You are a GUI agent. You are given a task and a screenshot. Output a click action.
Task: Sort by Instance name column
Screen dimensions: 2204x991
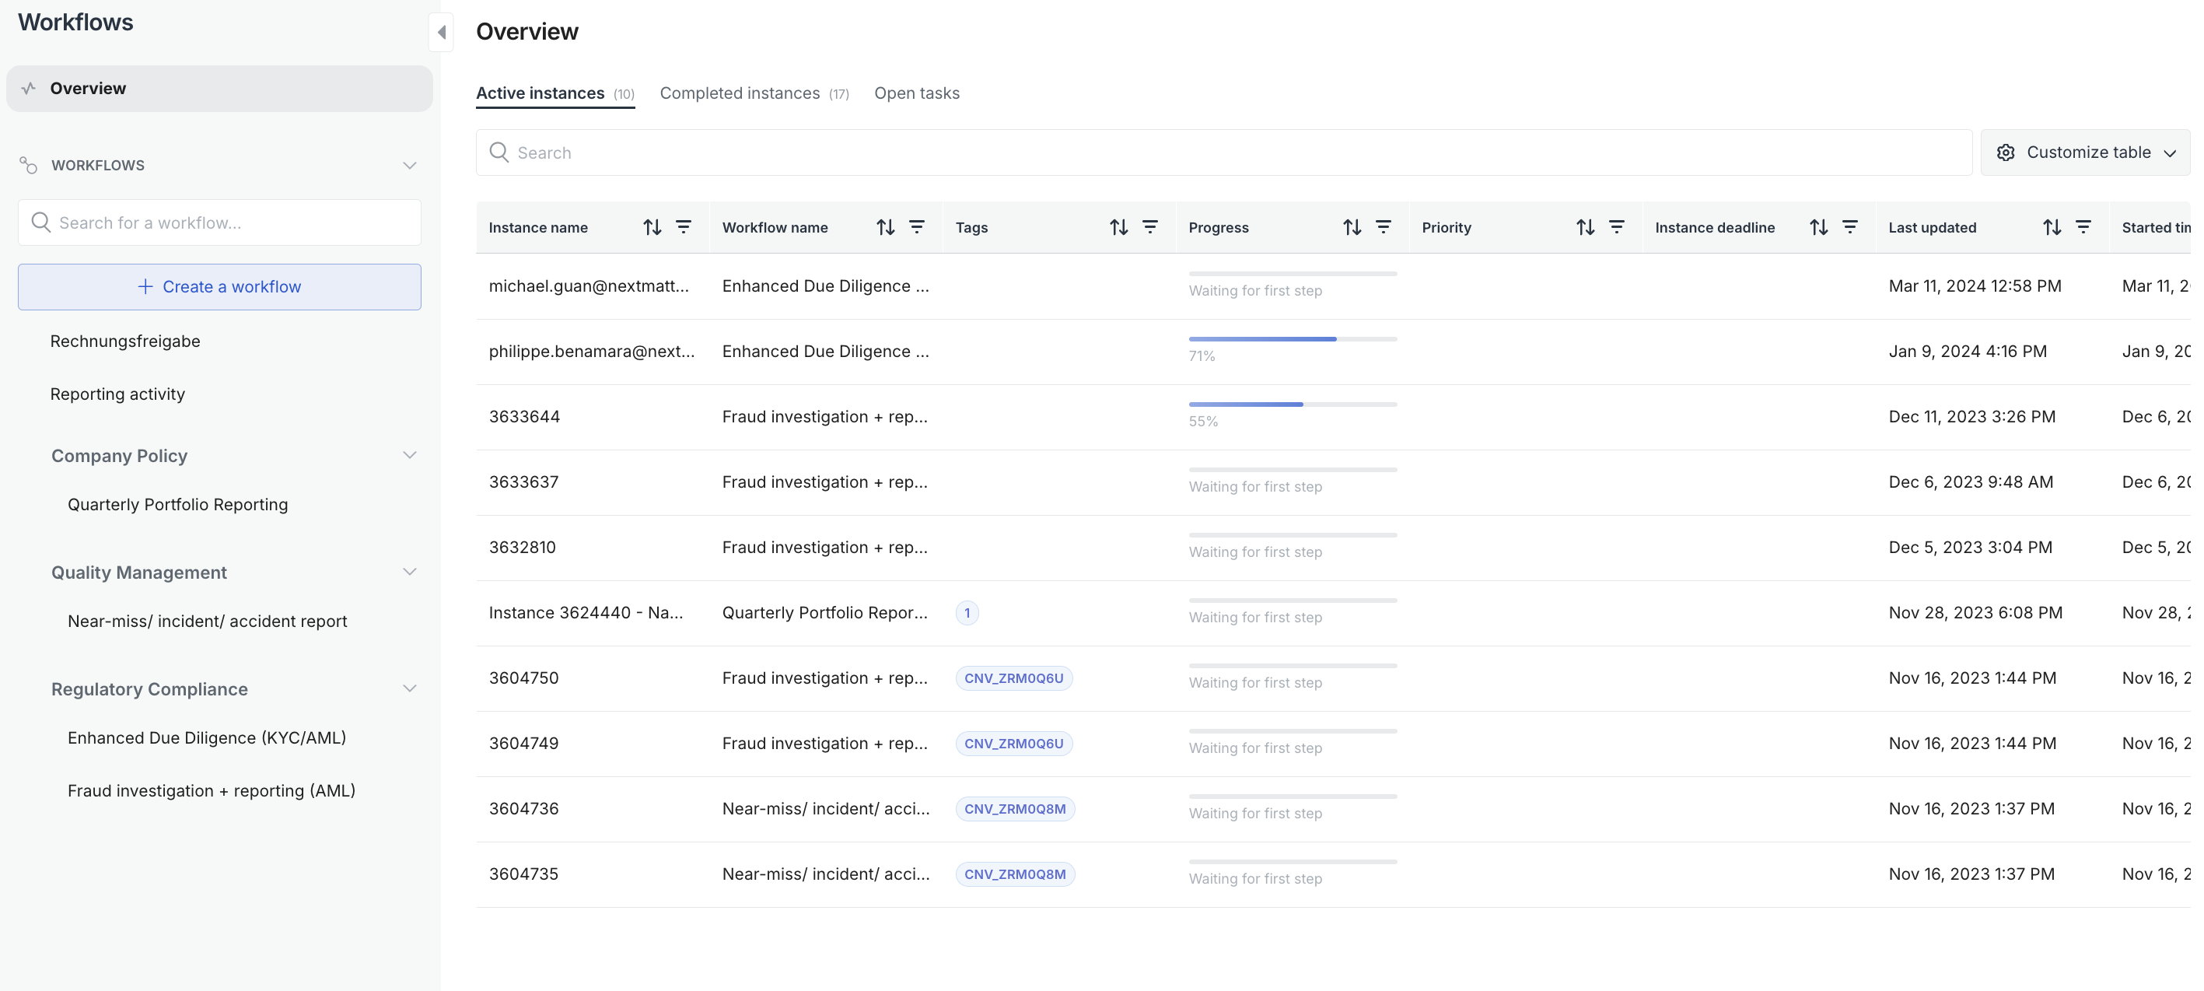click(x=652, y=227)
